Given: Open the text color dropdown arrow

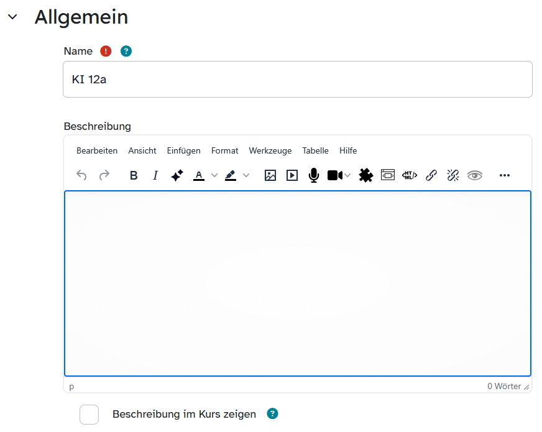Looking at the screenshot, I should click(x=214, y=175).
